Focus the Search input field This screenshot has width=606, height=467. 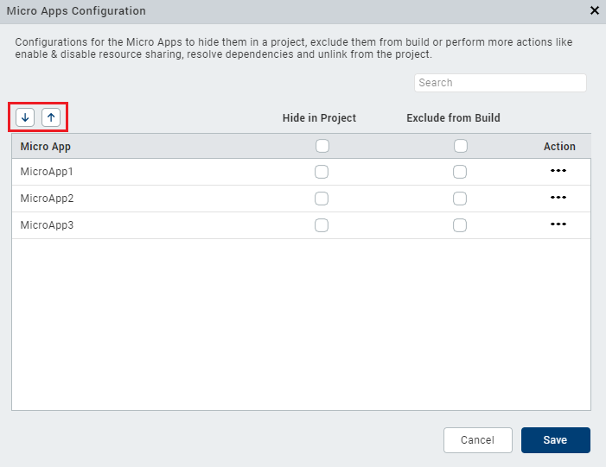(x=500, y=83)
